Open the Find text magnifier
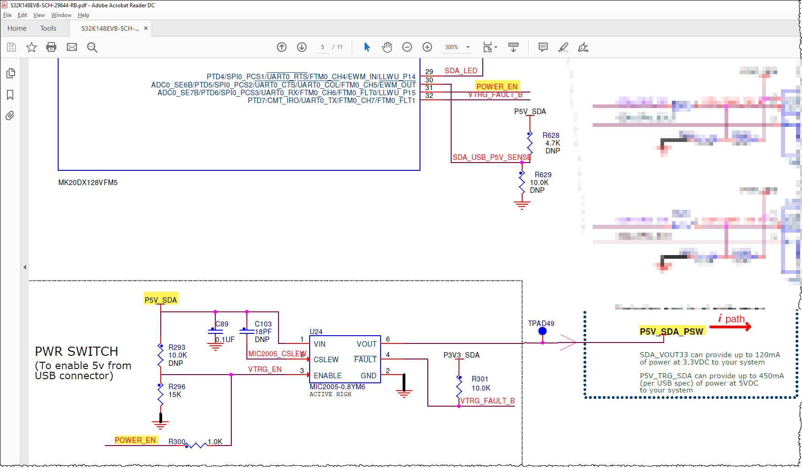Viewport: 802px width, 468px height. [x=92, y=47]
